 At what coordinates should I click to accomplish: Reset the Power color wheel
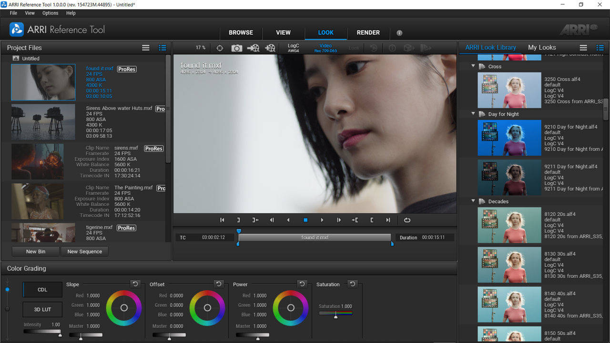(x=302, y=284)
